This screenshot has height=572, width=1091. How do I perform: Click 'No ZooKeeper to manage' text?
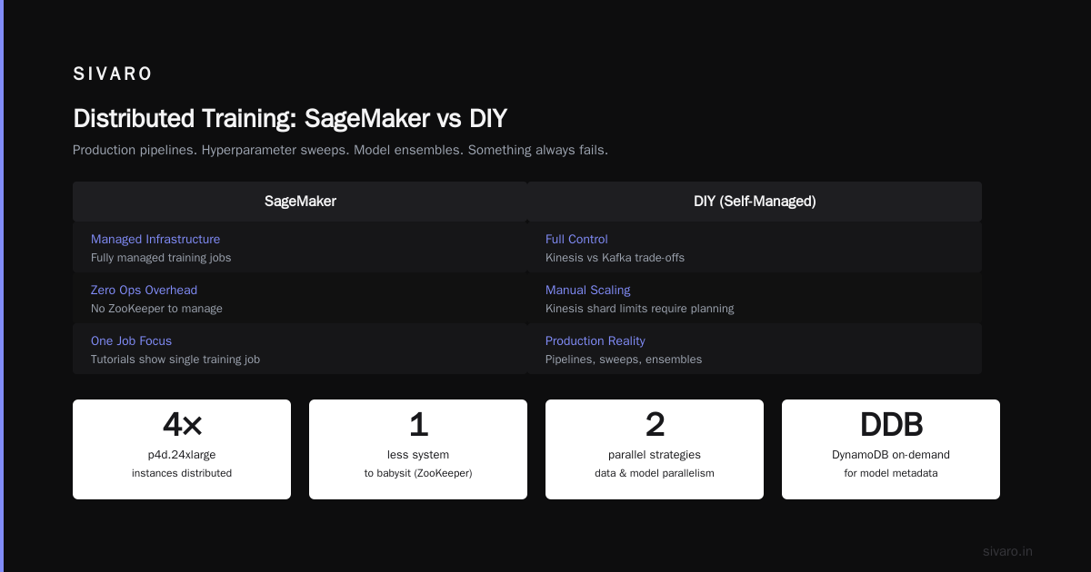[156, 309]
